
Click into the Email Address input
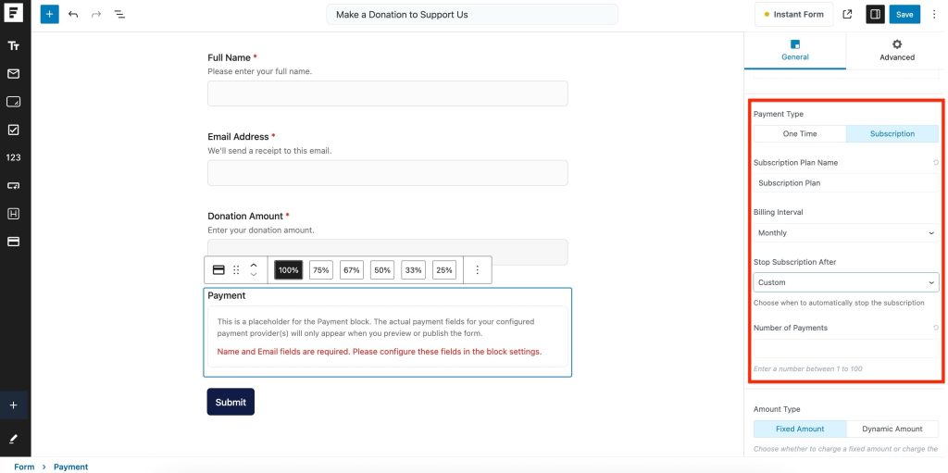[x=388, y=173]
